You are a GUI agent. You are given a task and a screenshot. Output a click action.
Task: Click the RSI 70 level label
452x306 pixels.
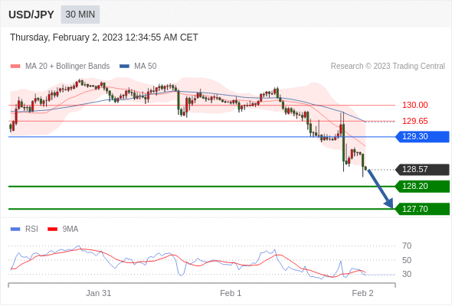pos(407,246)
